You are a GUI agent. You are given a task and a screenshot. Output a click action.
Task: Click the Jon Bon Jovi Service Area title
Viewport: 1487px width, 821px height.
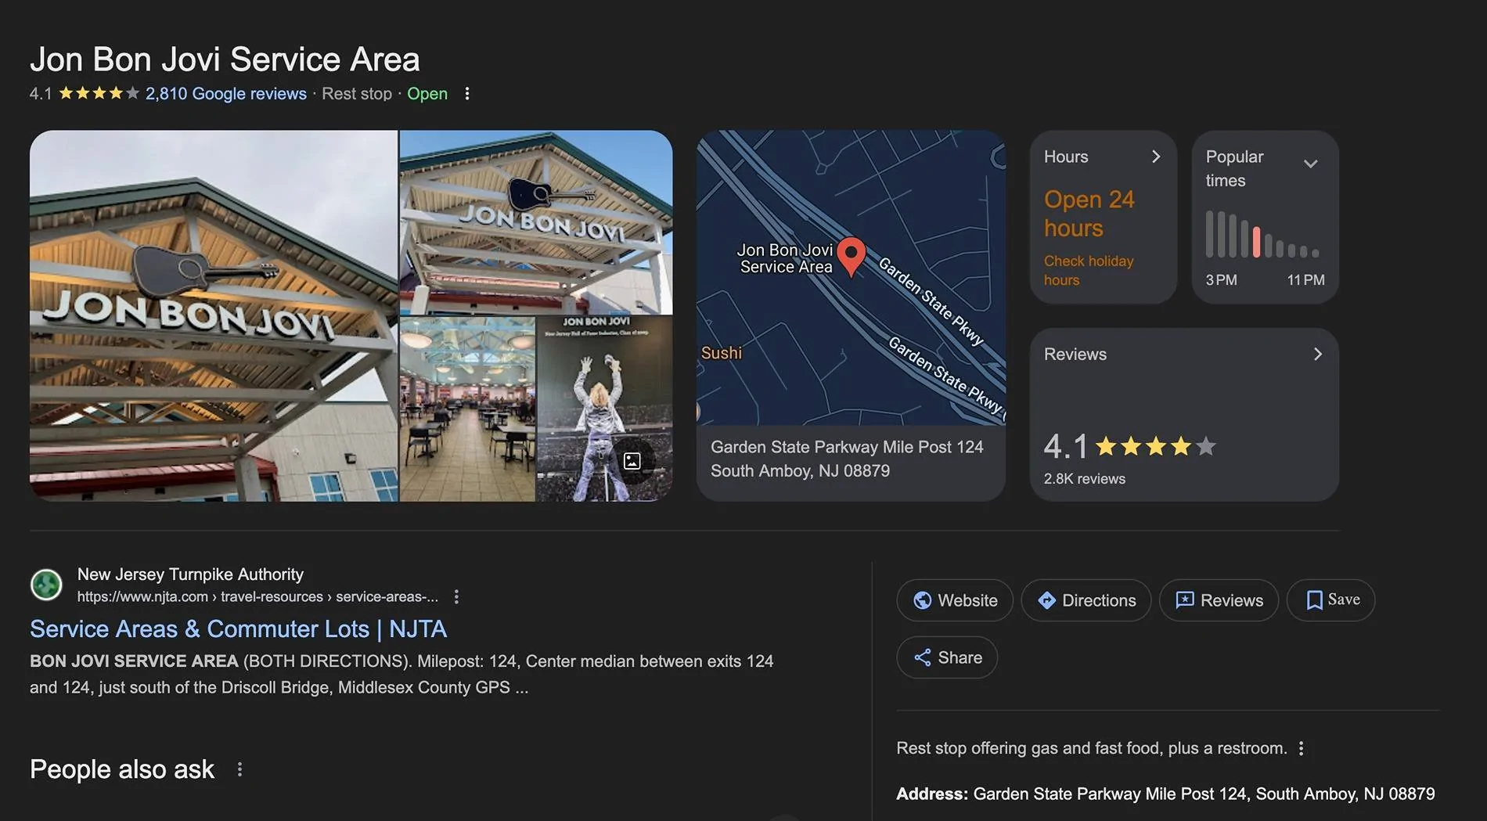(x=225, y=59)
